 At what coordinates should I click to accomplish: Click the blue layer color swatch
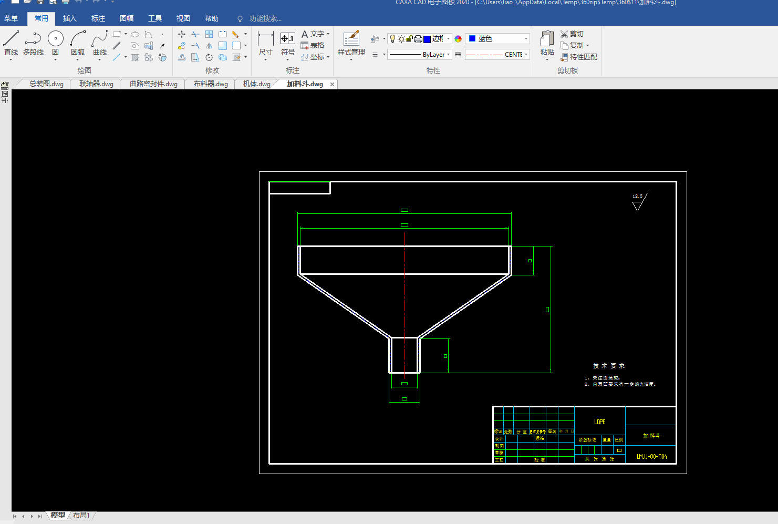[x=427, y=39]
